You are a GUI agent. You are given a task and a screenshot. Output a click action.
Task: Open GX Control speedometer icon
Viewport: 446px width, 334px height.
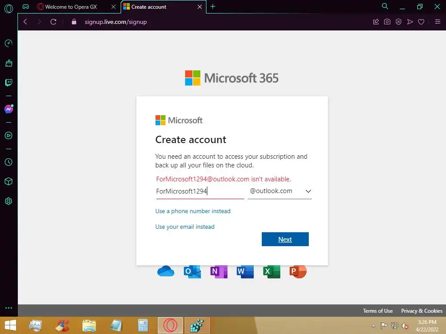9,43
